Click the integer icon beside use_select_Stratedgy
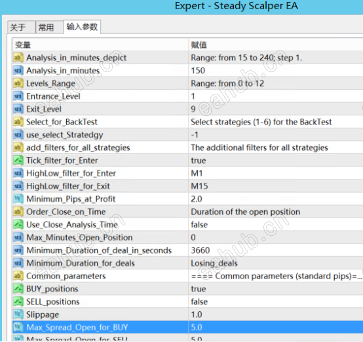 tap(18, 135)
